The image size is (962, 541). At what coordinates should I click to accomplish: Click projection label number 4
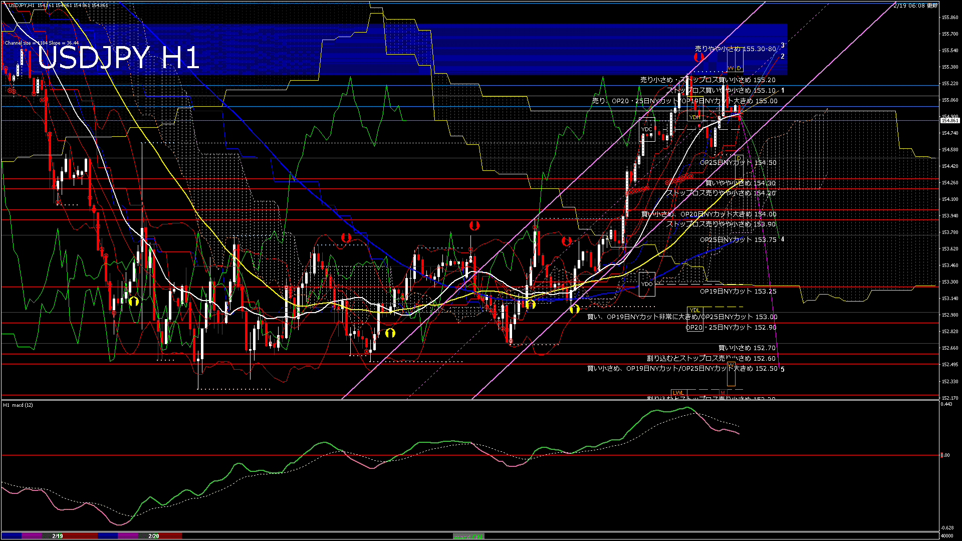click(x=783, y=239)
